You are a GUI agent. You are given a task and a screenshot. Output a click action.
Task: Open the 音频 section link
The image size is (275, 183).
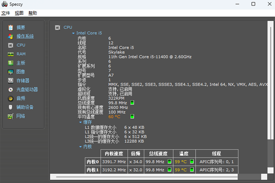pyautogui.click(x=21, y=98)
